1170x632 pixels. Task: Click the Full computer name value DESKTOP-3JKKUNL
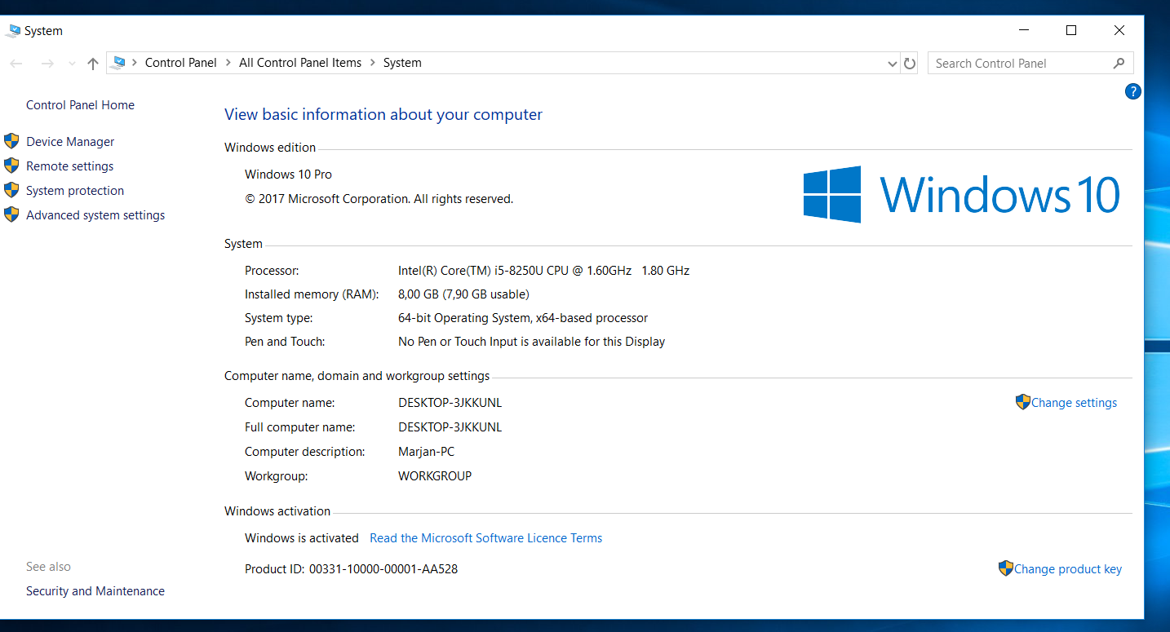pos(450,427)
